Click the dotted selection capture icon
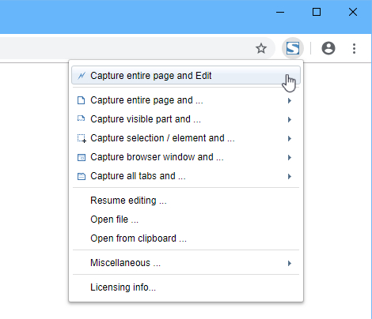Viewport: 372px width, 319px height. pos(82,138)
